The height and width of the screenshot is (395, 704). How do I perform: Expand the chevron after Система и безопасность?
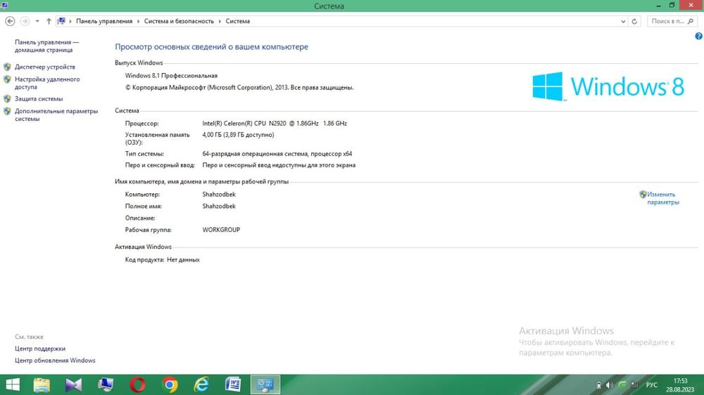pos(220,21)
